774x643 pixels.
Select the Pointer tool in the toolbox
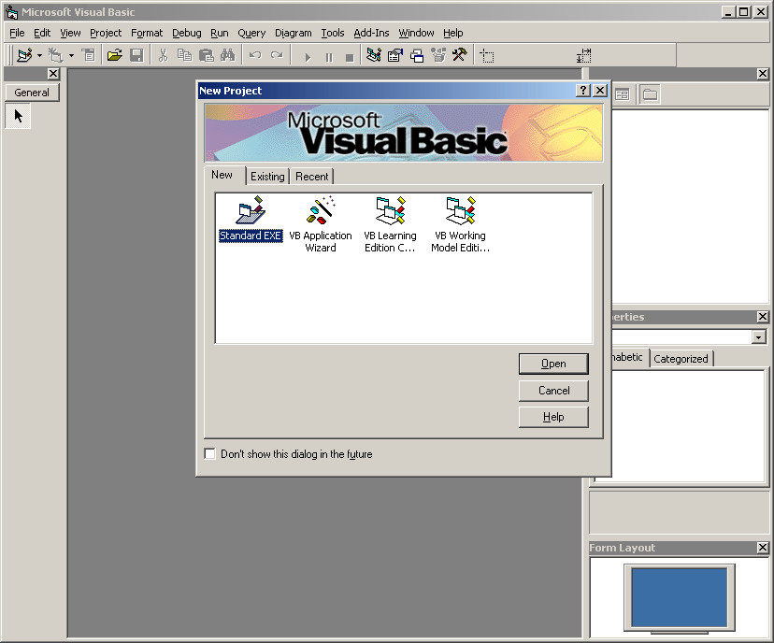tap(19, 116)
